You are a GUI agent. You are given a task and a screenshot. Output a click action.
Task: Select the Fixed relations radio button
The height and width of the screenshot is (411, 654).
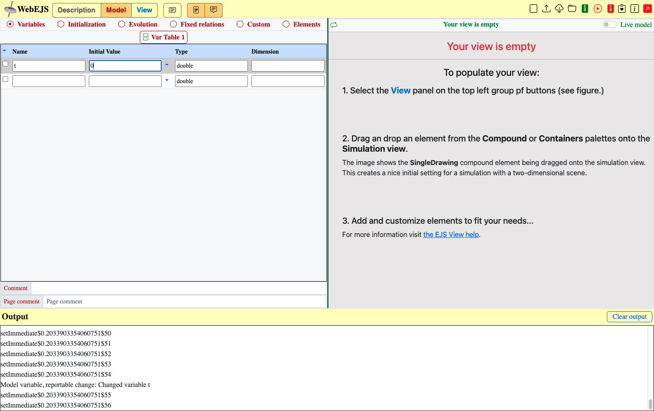pyautogui.click(x=173, y=24)
